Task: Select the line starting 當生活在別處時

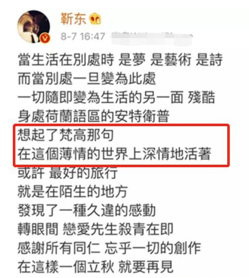Action: (x=120, y=60)
